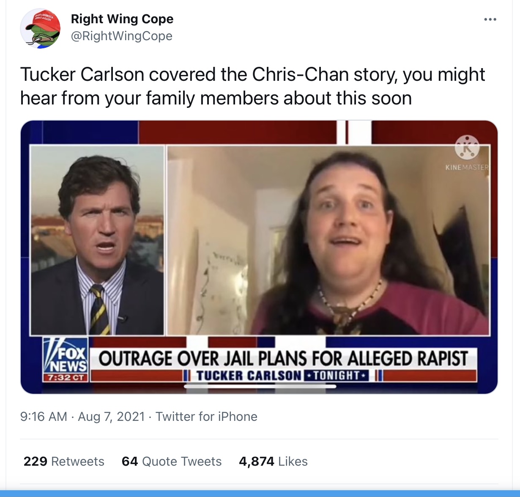
Task: Click the tweet text about Chris-Chan story
Action: 252,86
